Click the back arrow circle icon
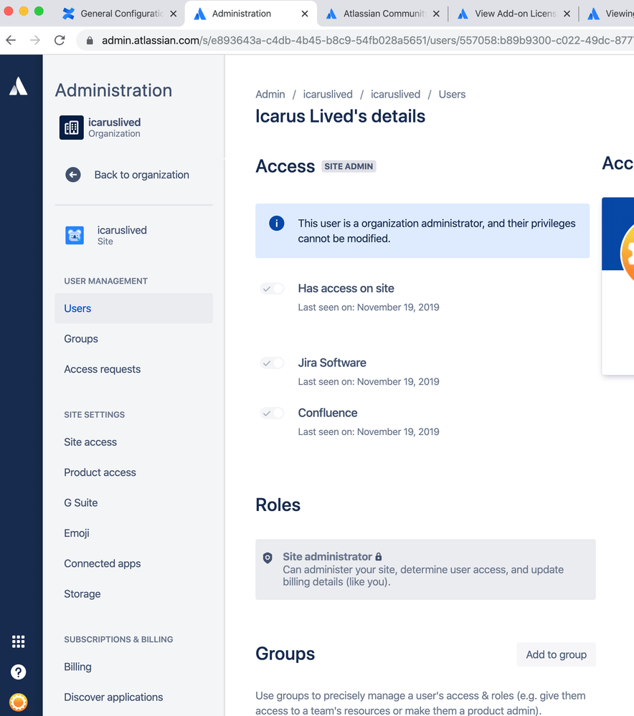Screen dimensions: 634x716 [x=73, y=174]
